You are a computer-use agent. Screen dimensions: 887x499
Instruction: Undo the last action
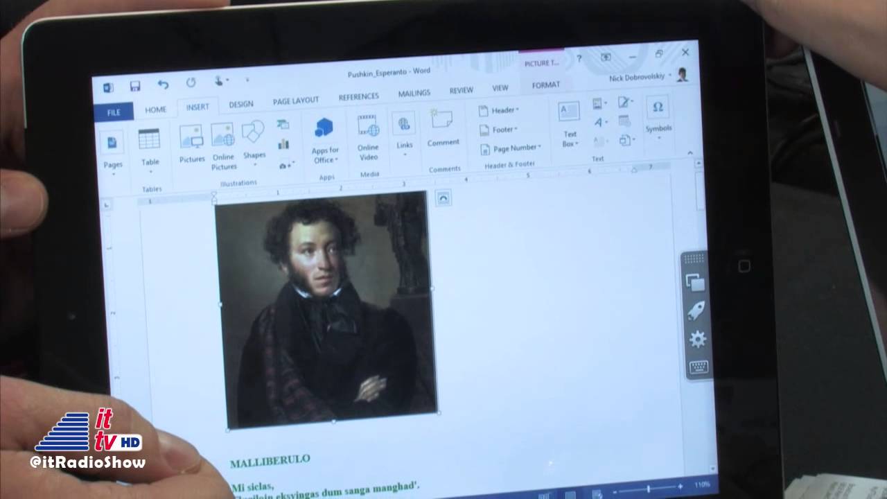tap(163, 85)
